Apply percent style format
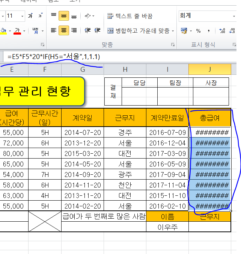This screenshot has width=241, height=254. (x=198, y=31)
